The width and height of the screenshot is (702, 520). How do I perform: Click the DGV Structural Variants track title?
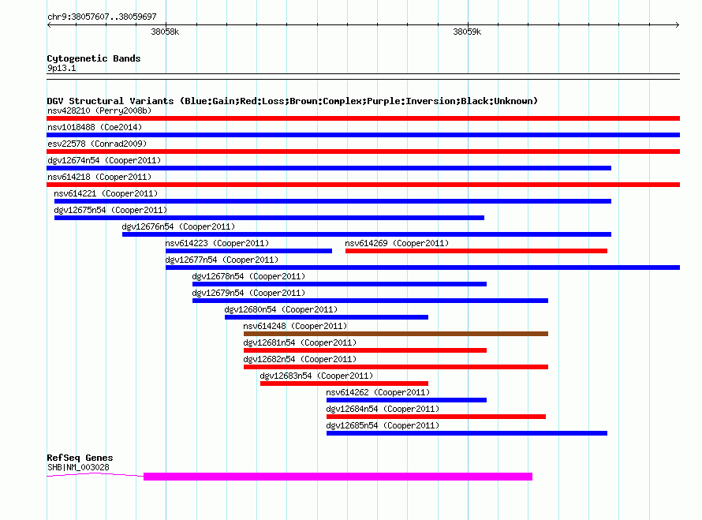coord(292,101)
